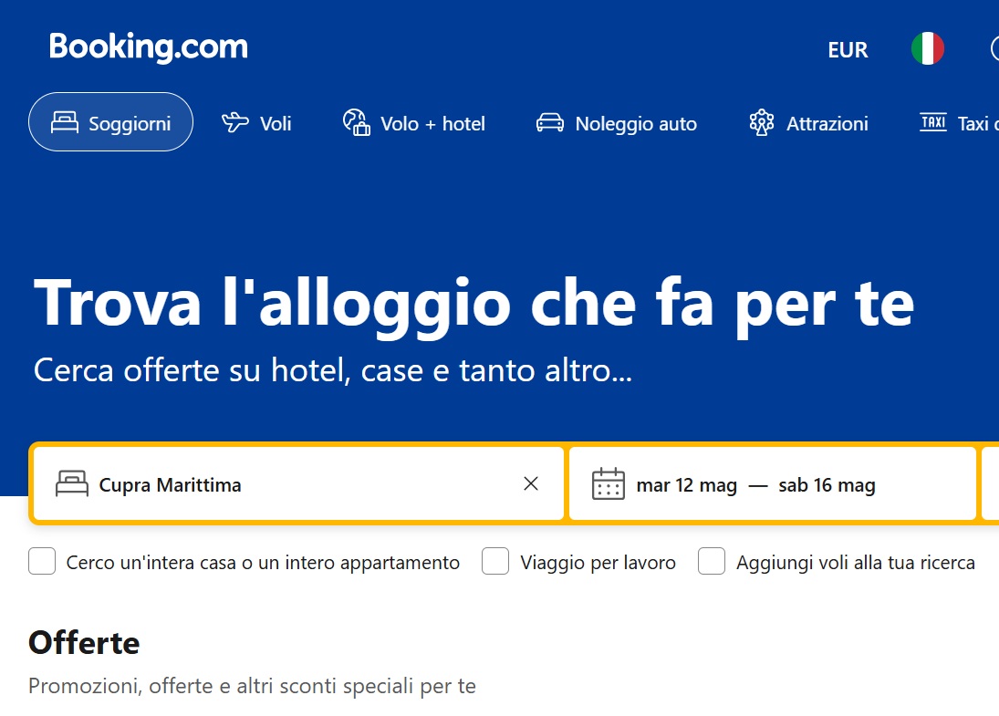
Task: Click the calendar icon in date field
Action: [609, 484]
